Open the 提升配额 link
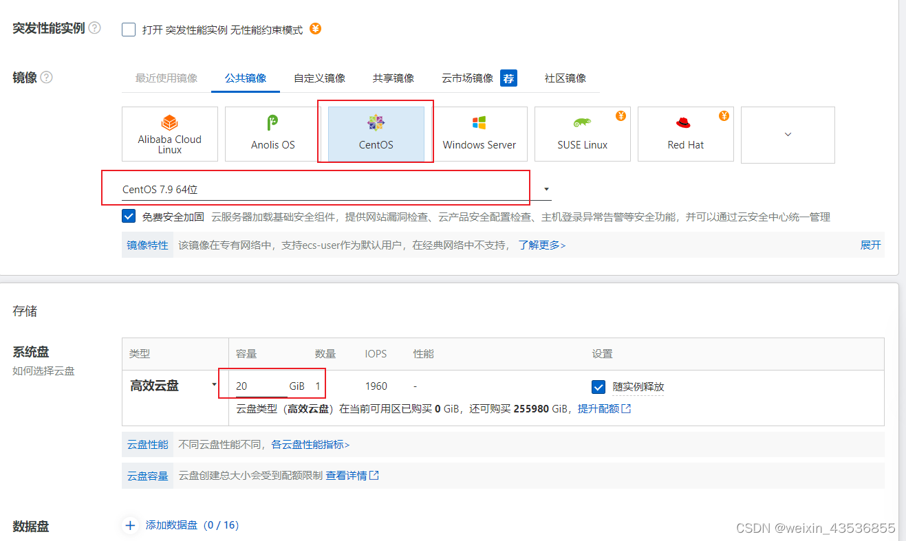906x541 pixels. click(x=598, y=408)
